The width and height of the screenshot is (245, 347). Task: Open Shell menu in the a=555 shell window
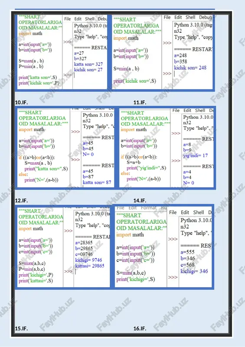(199, 213)
